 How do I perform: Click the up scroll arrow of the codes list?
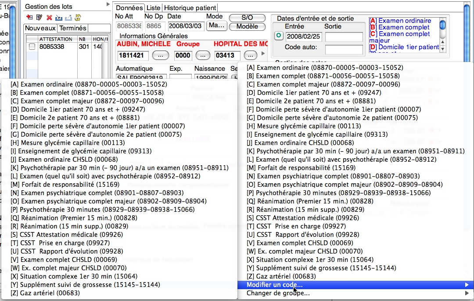click(442, 42)
